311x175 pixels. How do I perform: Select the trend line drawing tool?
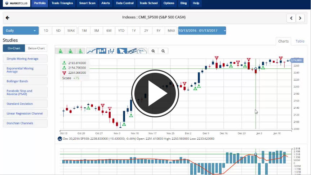132,51
